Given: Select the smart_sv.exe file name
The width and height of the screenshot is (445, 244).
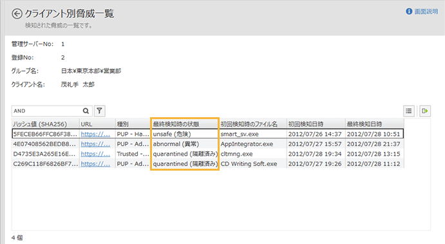Looking at the screenshot, I should pos(240,134).
